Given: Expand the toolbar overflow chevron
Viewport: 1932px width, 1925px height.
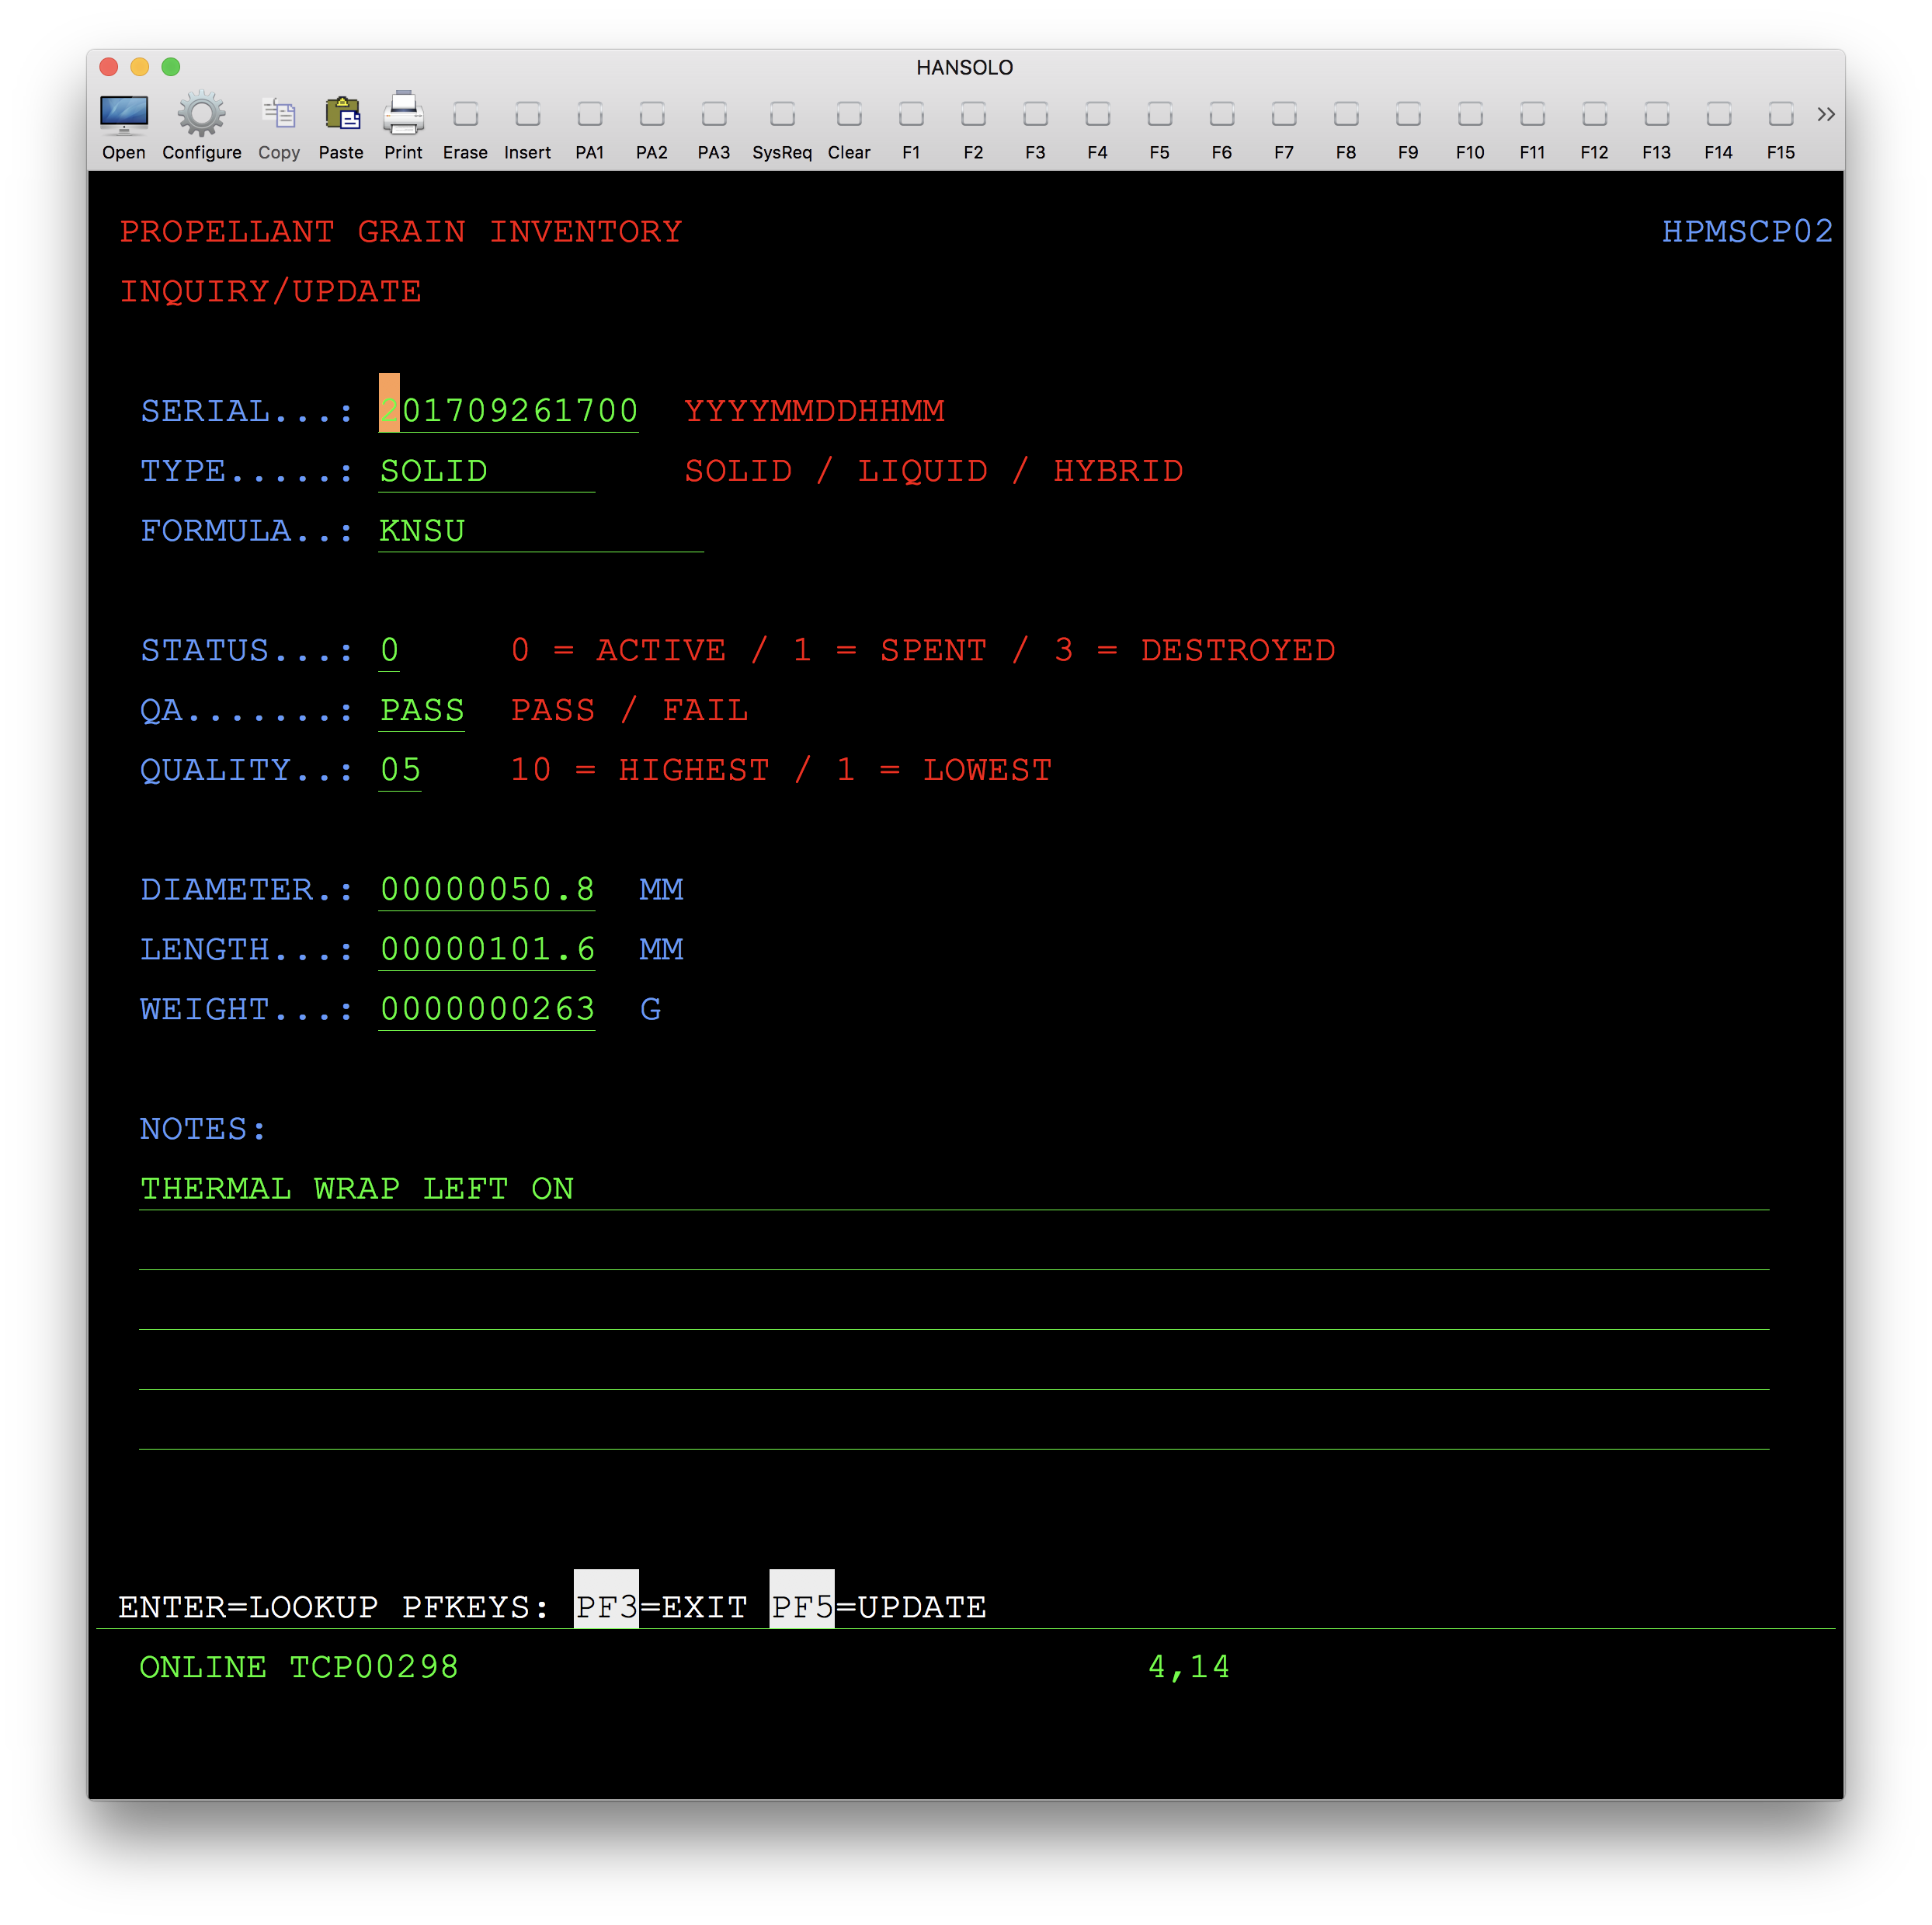Looking at the screenshot, I should (x=1825, y=114).
